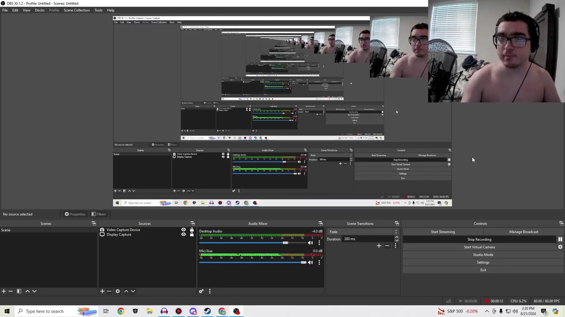
Task: Move scene up arrow in Scenes panel
Action: click(27, 291)
